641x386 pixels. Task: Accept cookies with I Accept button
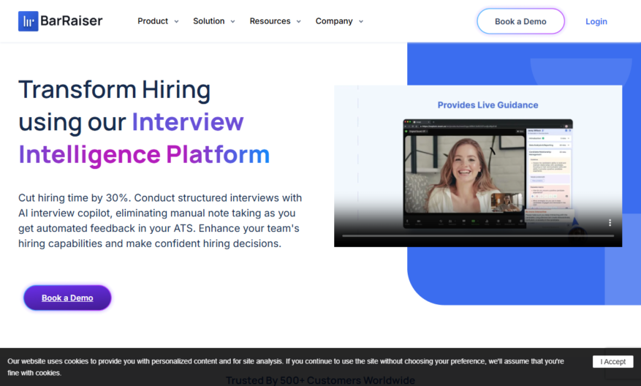point(612,361)
